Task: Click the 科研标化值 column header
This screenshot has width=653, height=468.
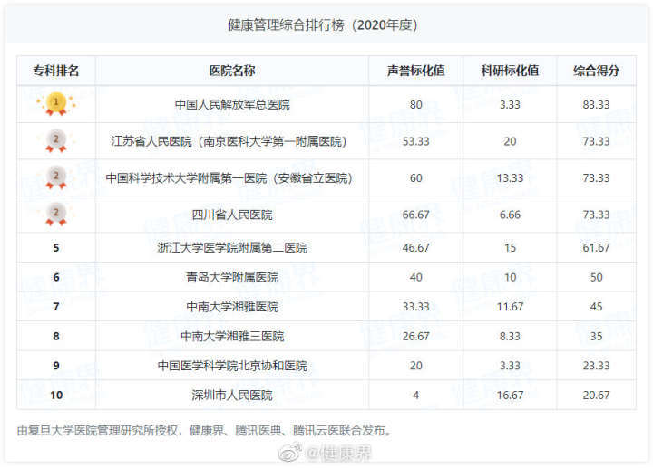Action: [x=510, y=71]
